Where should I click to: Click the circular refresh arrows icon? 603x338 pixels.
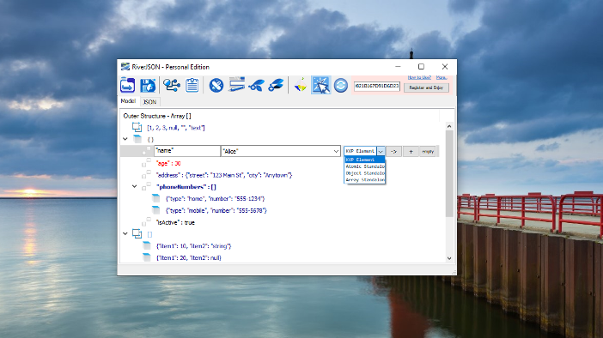click(x=341, y=85)
